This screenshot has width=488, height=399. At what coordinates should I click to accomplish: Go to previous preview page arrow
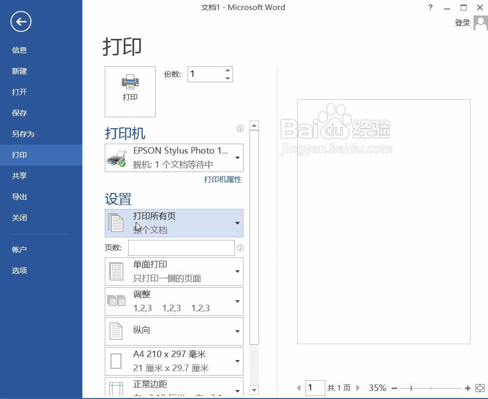(x=299, y=388)
